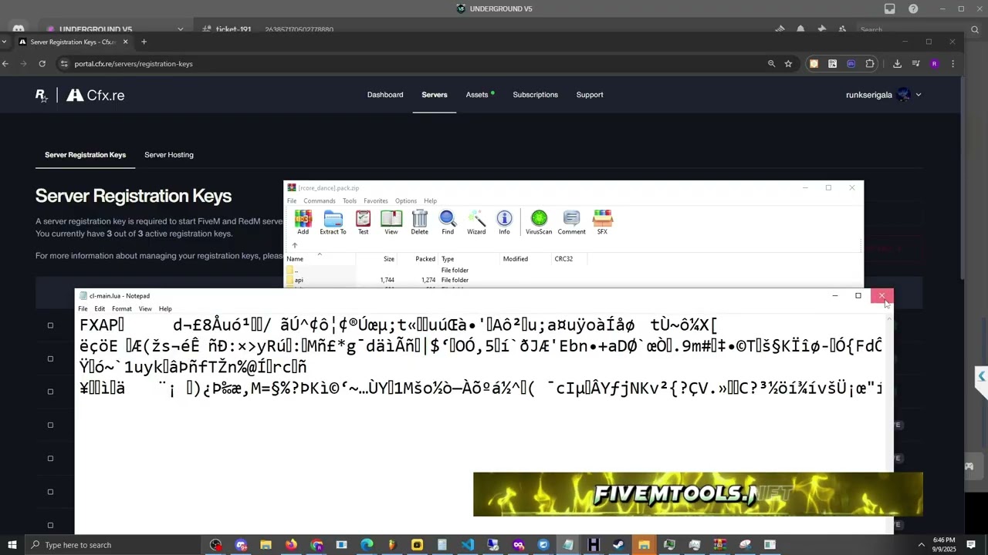The image size is (988, 555).
Task: Click the browser address bar URL
Action: (134, 64)
